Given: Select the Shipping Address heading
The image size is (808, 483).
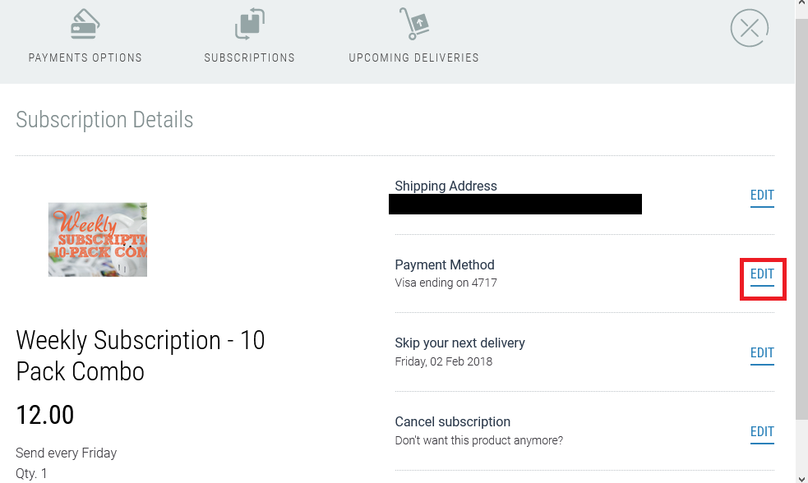Looking at the screenshot, I should [446, 186].
